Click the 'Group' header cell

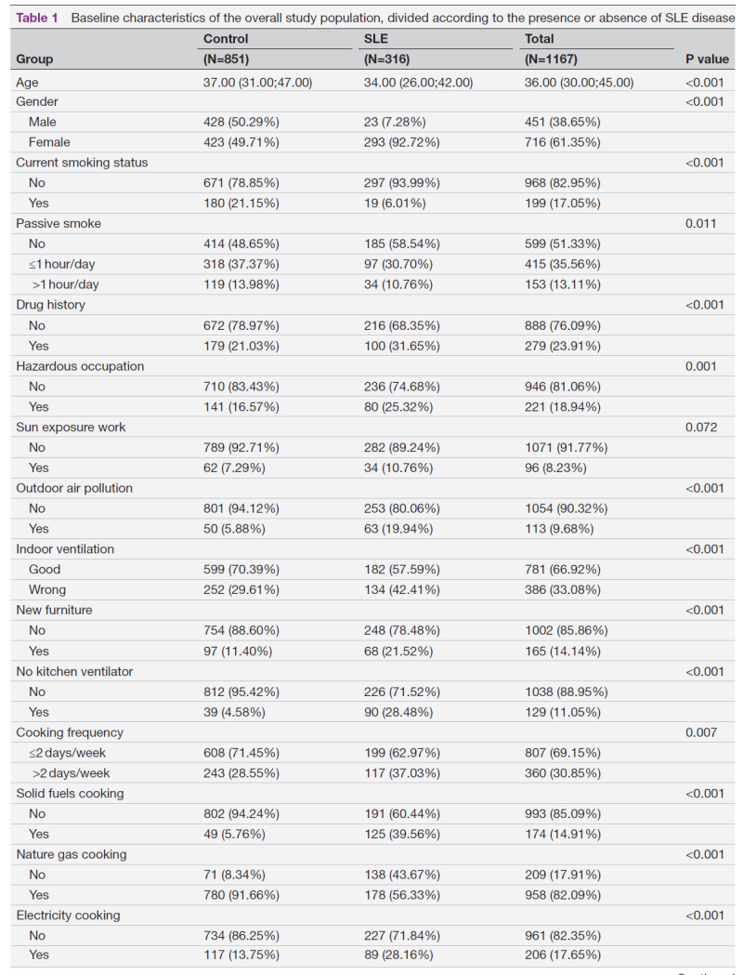[x=34, y=59]
